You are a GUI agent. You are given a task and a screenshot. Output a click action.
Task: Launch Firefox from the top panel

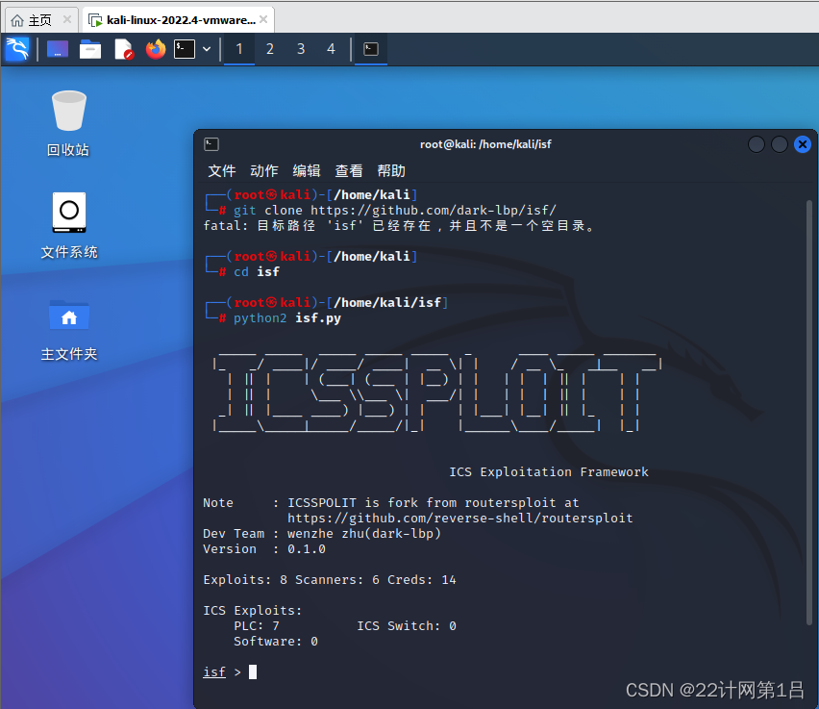coord(155,49)
